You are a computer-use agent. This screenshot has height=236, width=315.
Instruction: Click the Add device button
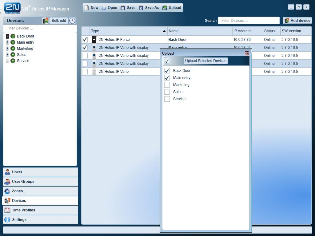coord(297,21)
